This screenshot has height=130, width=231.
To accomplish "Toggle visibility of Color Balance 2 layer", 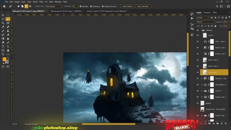I will 198,85.
